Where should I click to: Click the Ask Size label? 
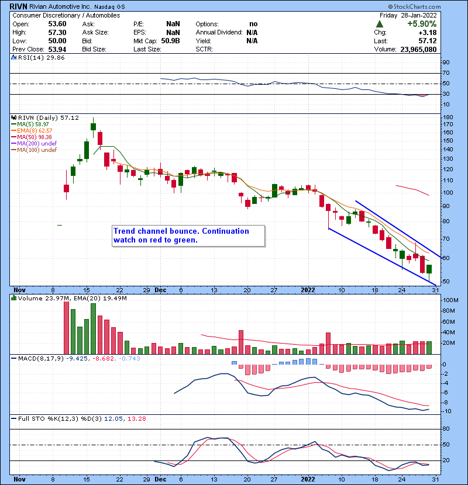[x=95, y=33]
